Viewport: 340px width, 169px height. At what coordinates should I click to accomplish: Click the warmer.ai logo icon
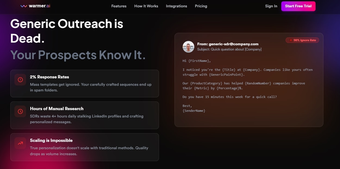[24, 6]
